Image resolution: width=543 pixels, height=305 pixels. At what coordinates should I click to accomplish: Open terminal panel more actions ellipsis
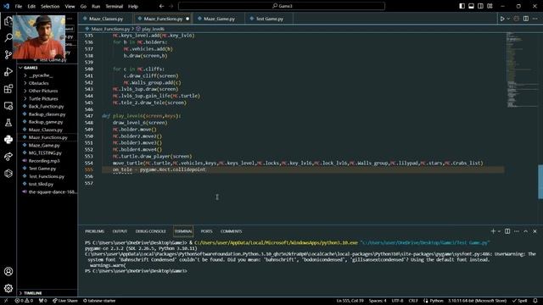pyautogui.click(x=517, y=231)
